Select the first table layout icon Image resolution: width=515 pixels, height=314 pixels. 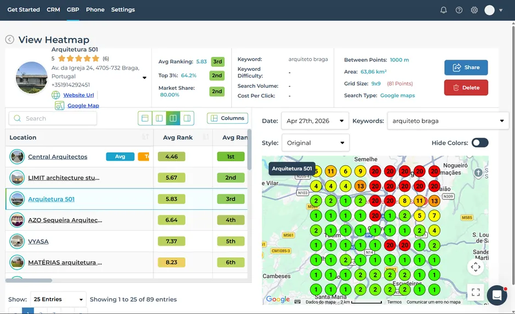(x=145, y=118)
